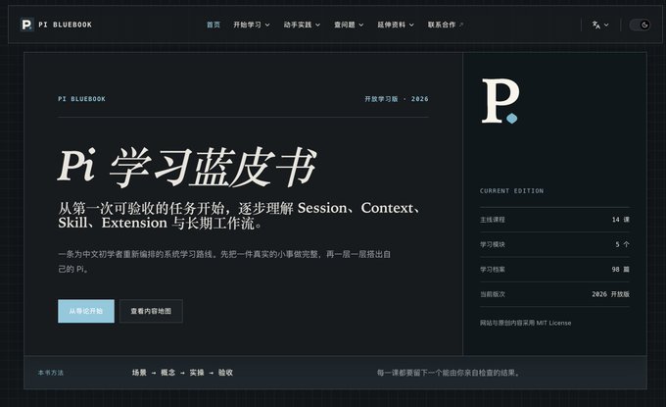This screenshot has width=666, height=407.
Task: Click the MIT License notice text
Action: tap(525, 323)
